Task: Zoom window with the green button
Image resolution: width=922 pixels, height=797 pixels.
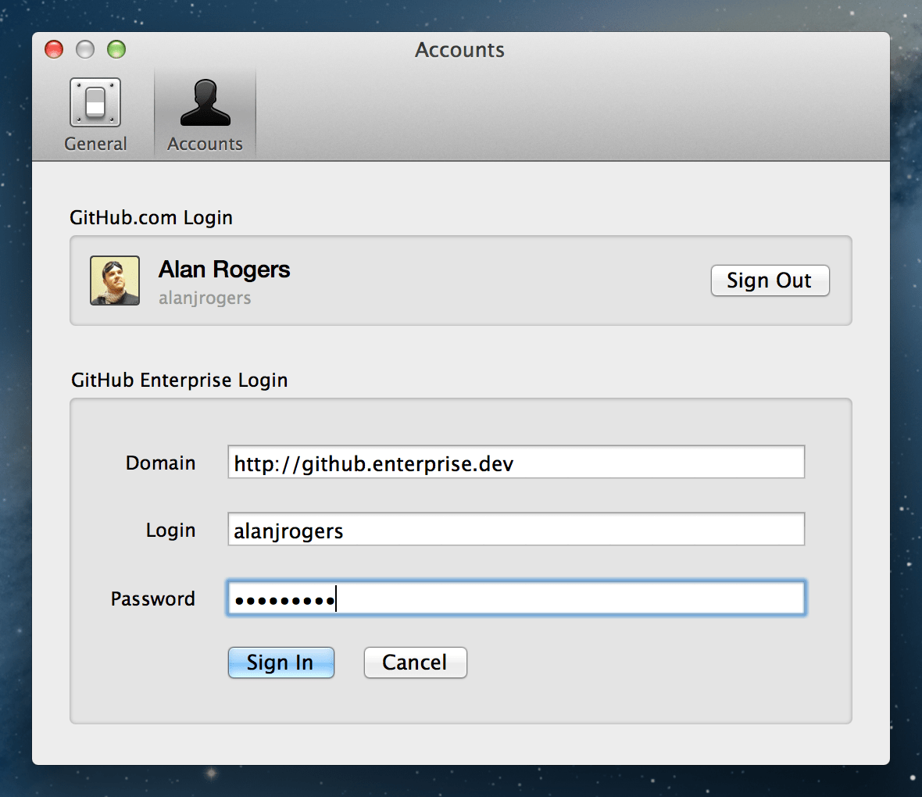Action: click(x=116, y=50)
